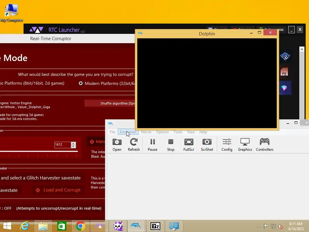
Task: Click the Refresh toolbar icon in Dolphin
Action: tap(134, 145)
